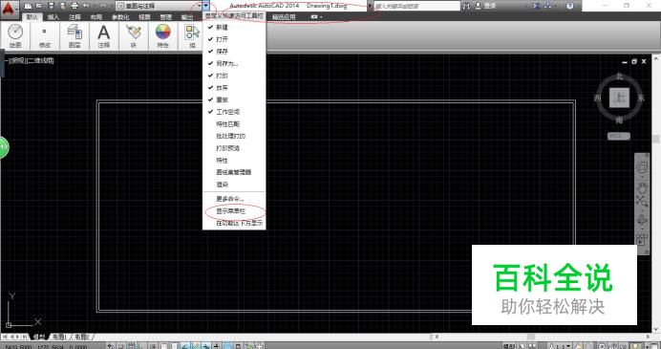Select the Pan hand tool on navigation bar
The width and height of the screenshot is (661, 349).
[x=642, y=187]
